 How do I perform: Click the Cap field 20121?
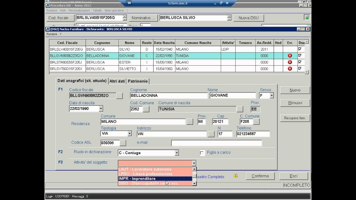tap(220, 122)
